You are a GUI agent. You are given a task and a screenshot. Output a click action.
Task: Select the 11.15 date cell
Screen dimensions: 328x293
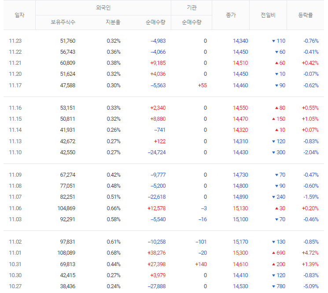15,119
